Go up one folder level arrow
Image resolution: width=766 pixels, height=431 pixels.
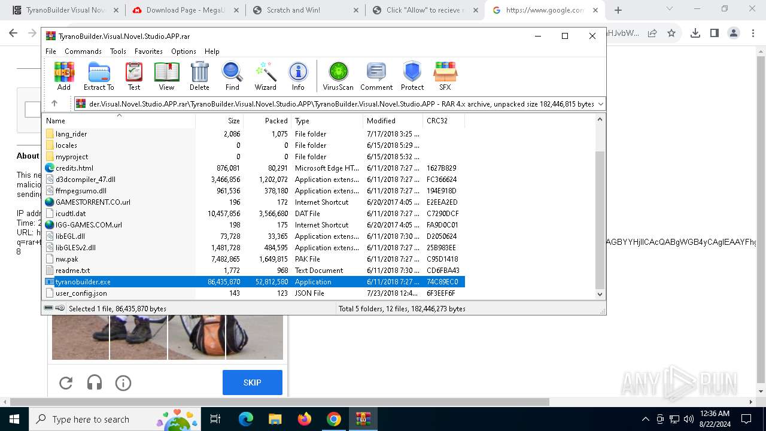point(54,104)
